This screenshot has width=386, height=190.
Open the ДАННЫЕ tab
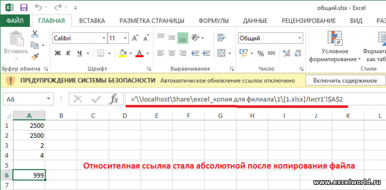(x=255, y=21)
